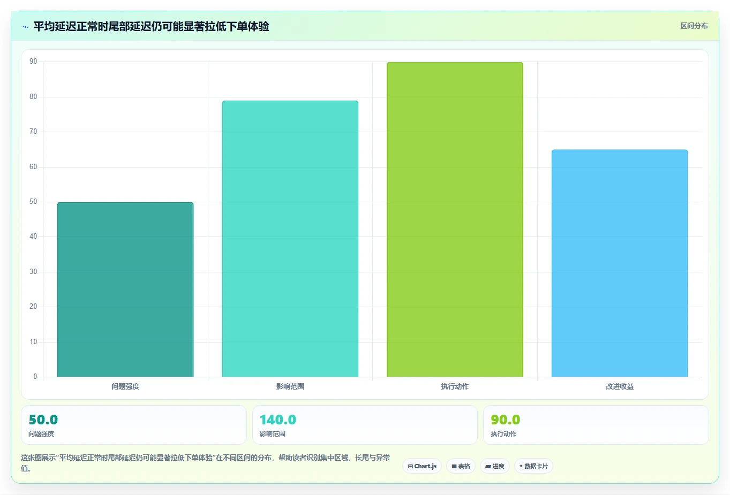Click the chart title text 平均延迟正常时尾部延迟
The width and height of the screenshot is (730, 495).
[92, 26]
